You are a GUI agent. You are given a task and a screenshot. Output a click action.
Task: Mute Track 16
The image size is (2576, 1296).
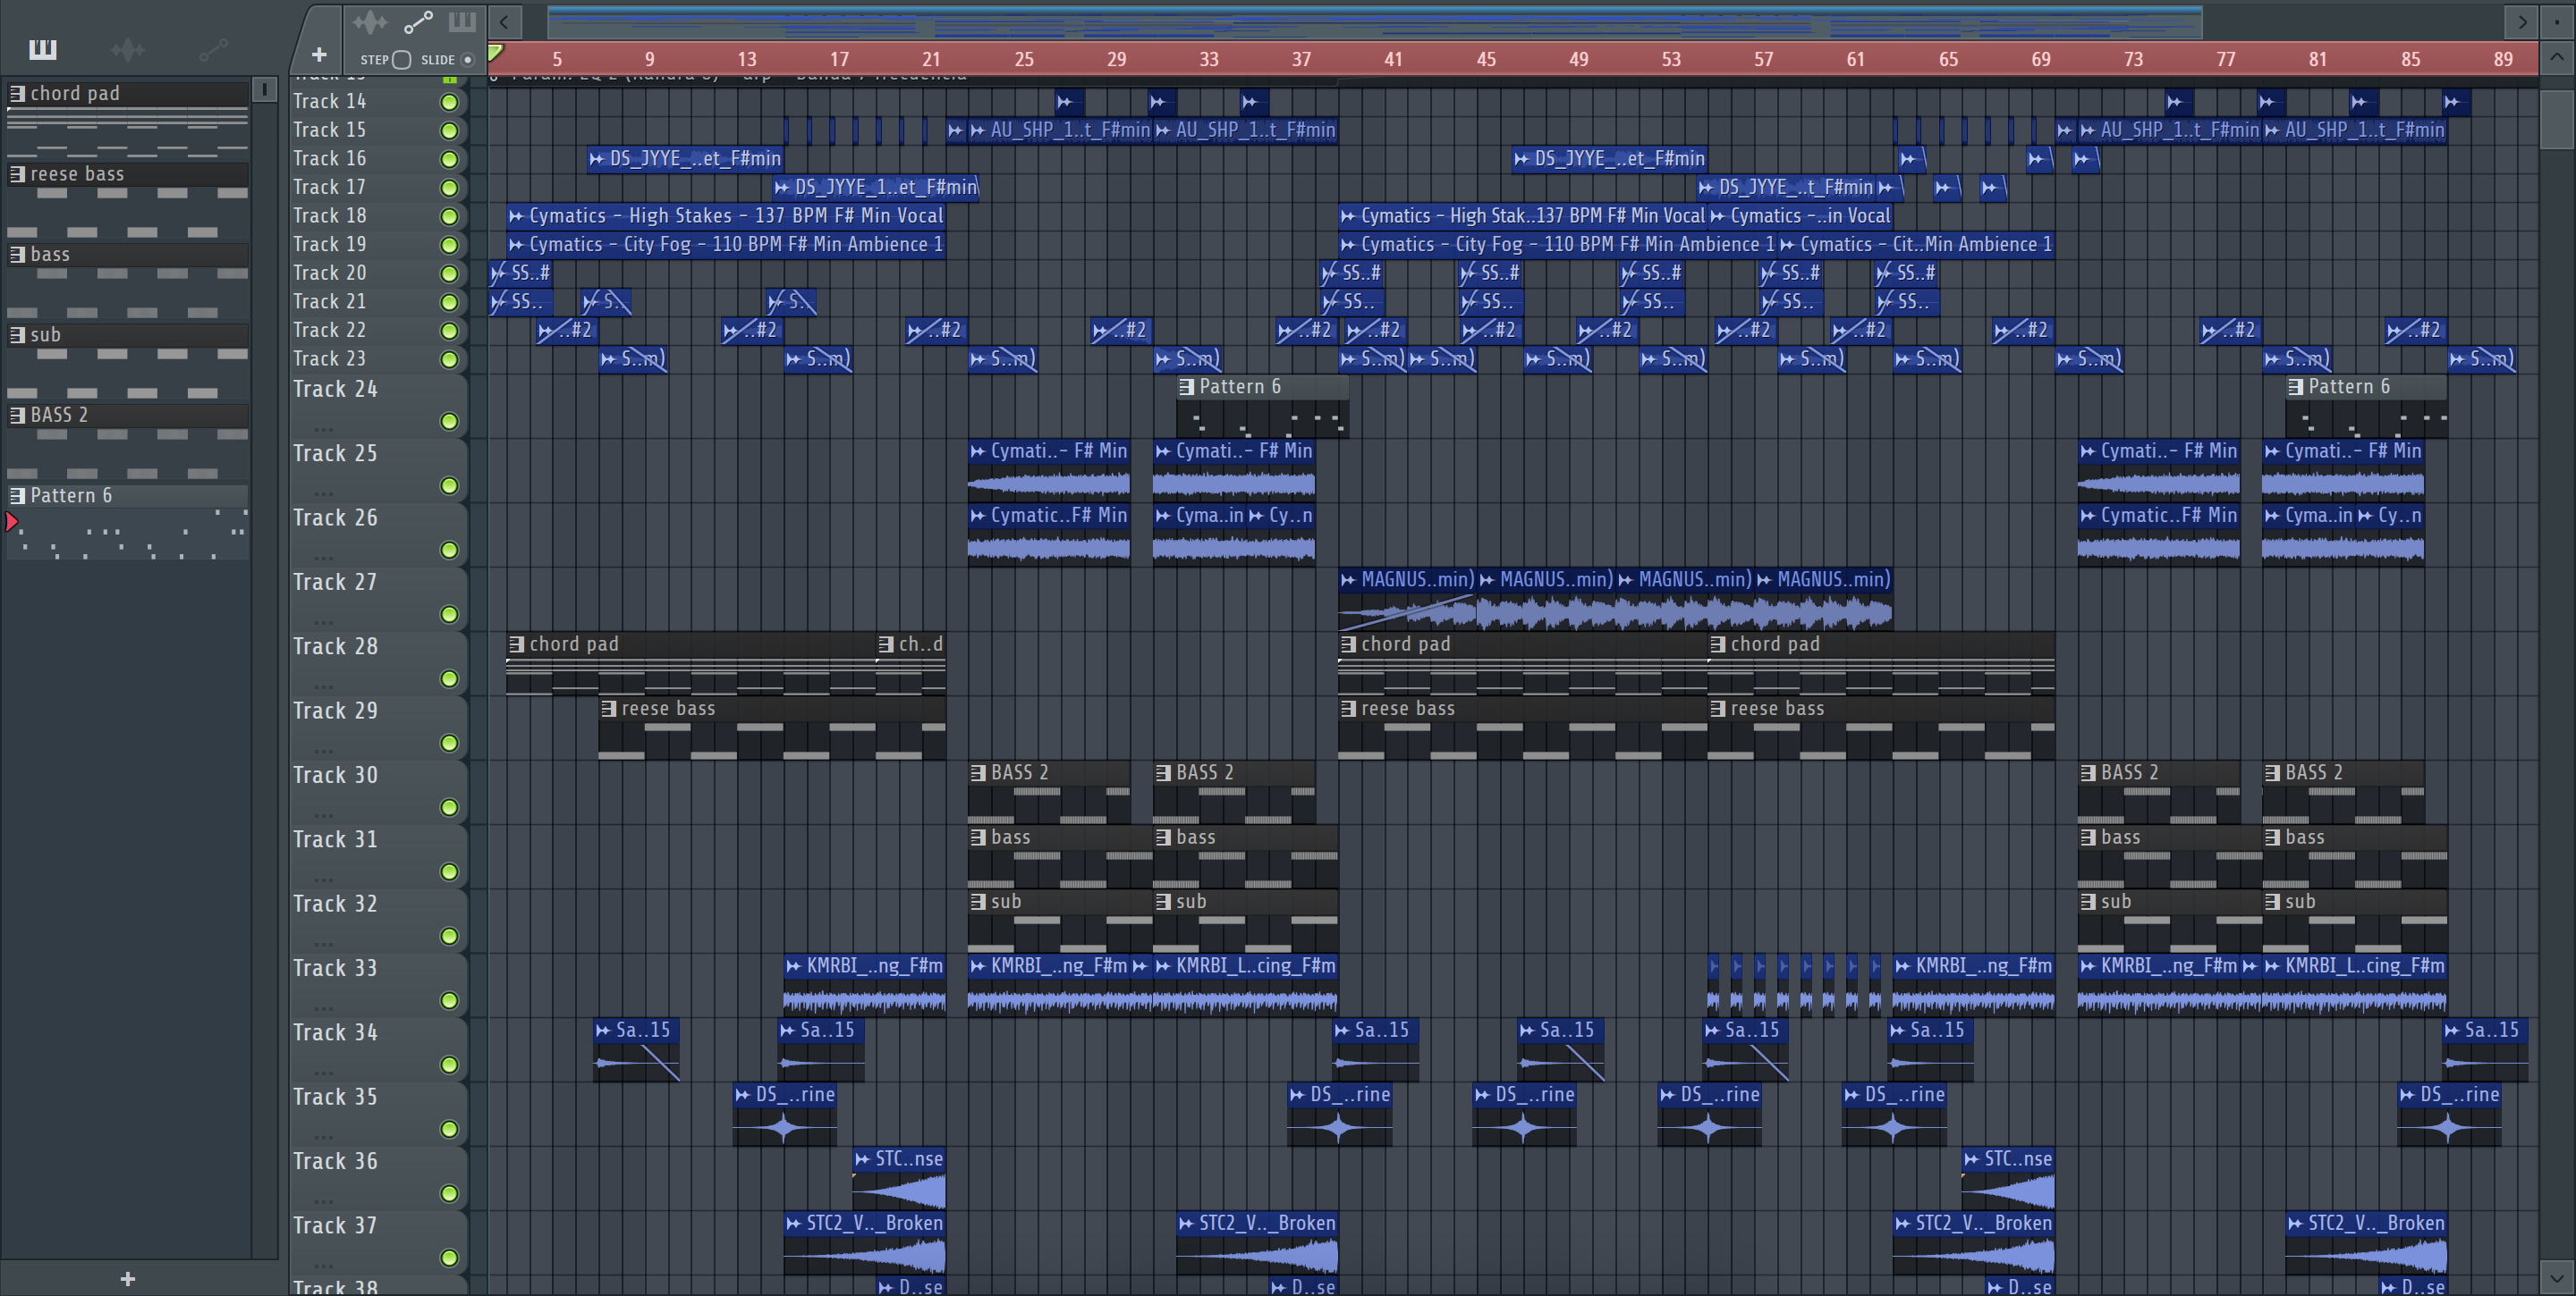[450, 159]
